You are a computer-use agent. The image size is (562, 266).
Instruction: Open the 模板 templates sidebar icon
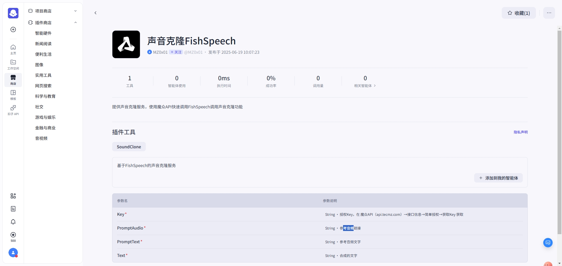[x=13, y=95]
